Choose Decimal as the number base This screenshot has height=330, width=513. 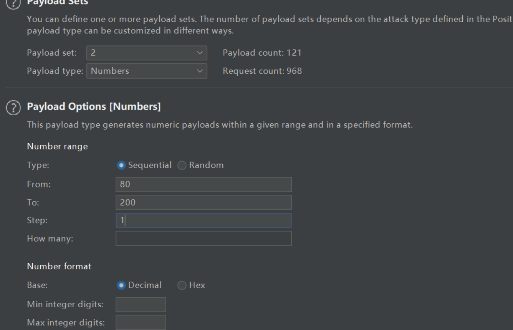coord(139,285)
